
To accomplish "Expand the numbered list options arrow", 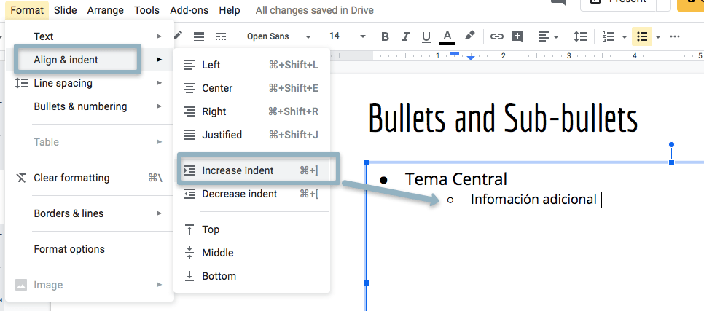I will [625, 36].
